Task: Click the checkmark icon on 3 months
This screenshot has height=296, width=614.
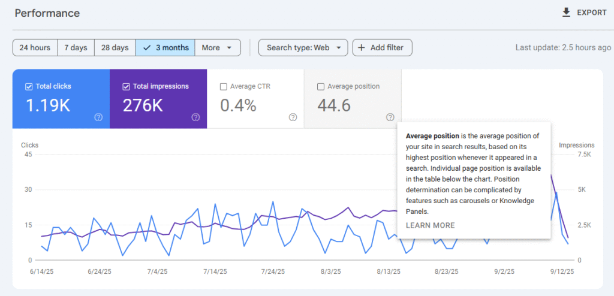Action: point(147,48)
